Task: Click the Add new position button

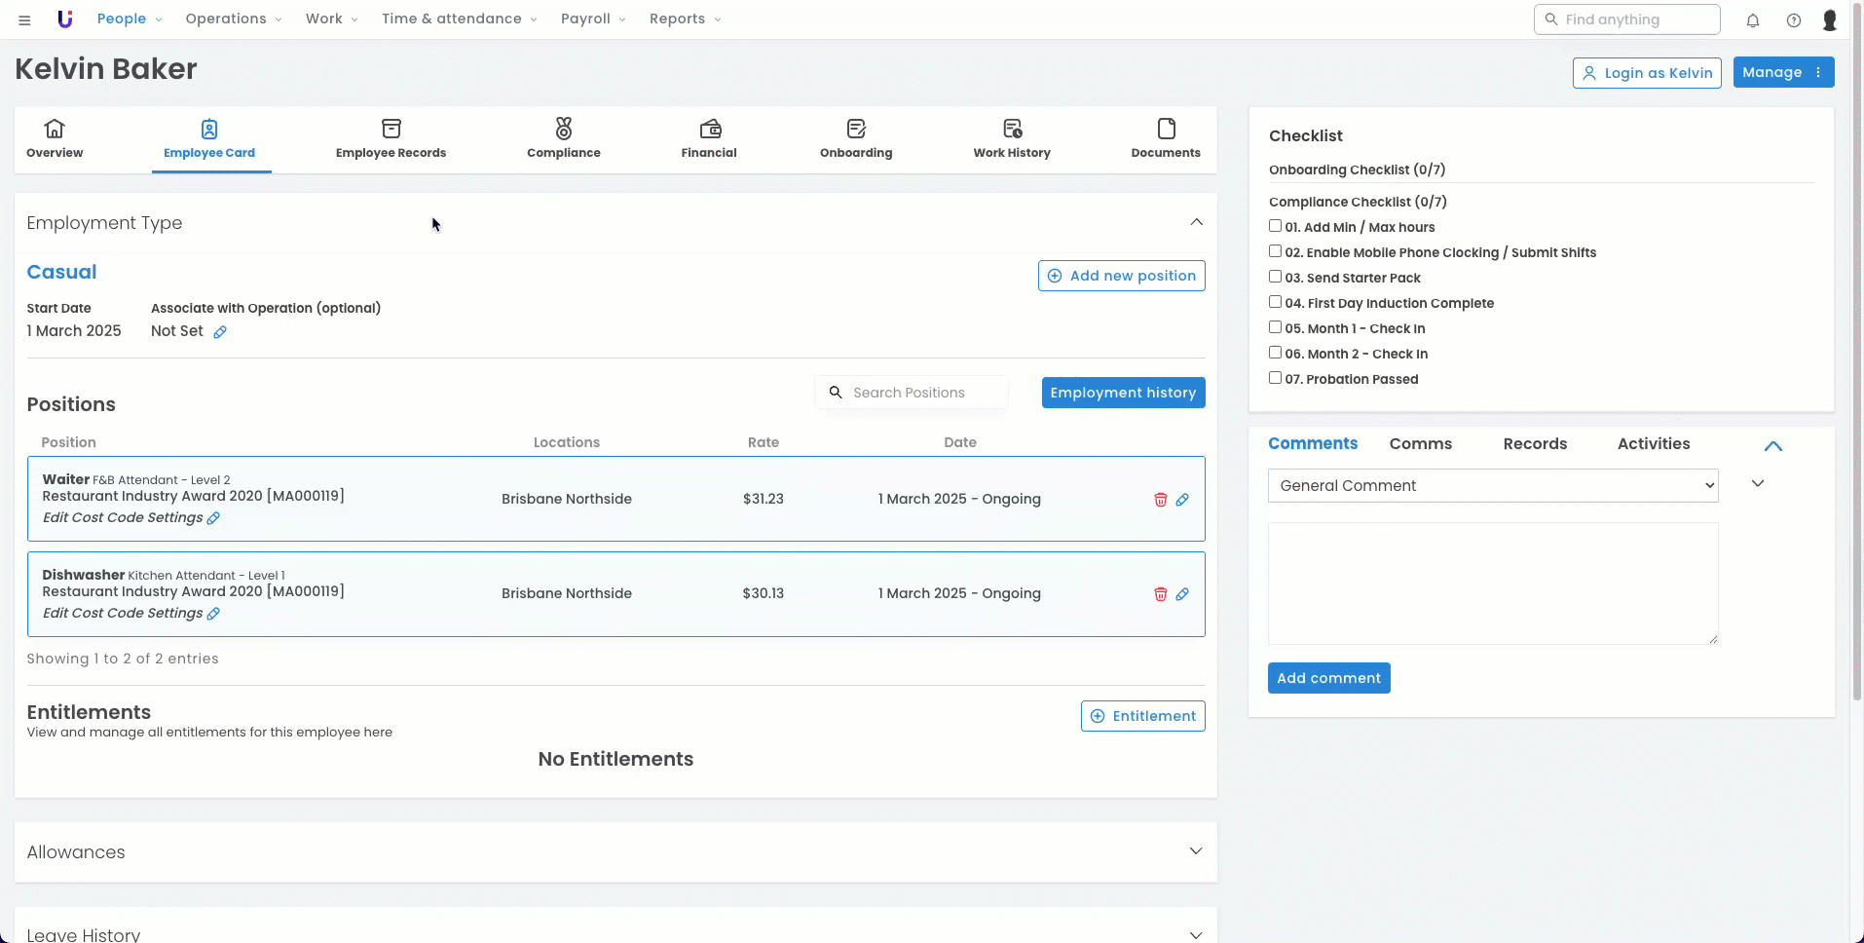Action: click(x=1121, y=276)
